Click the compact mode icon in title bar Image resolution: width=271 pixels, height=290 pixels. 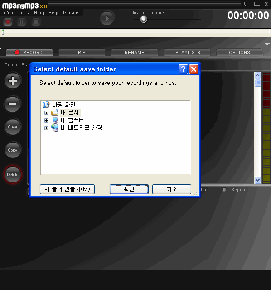click(x=247, y=4)
